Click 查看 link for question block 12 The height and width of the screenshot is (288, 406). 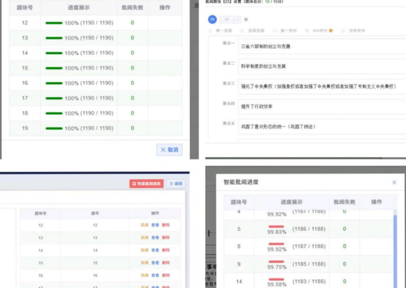(x=155, y=225)
